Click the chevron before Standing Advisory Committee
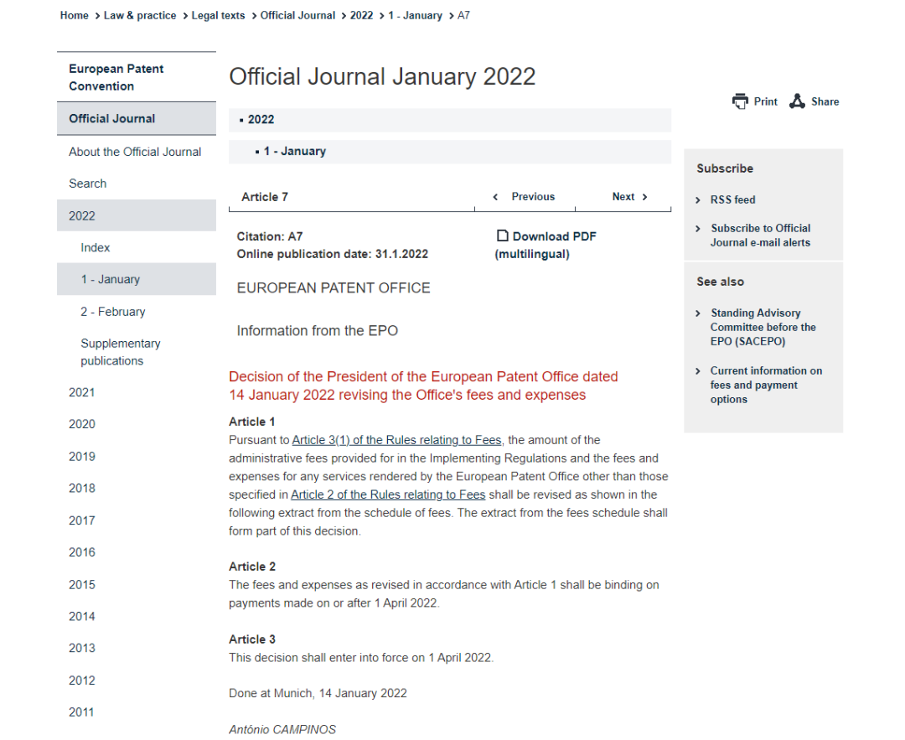This screenshot has width=905, height=740. (x=698, y=313)
